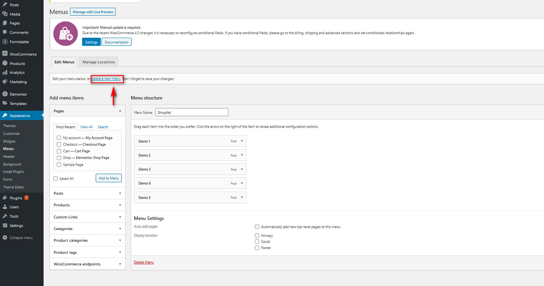Viewport: 544px width, 286px height.
Task: Click the Delete Menu link
Action: pyautogui.click(x=144, y=262)
